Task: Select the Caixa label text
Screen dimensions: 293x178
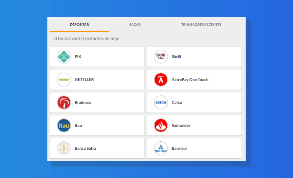Action: 177,102
